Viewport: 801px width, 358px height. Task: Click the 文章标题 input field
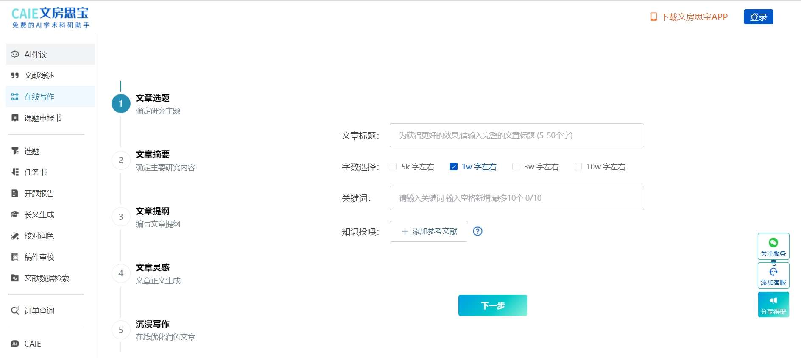click(516, 136)
